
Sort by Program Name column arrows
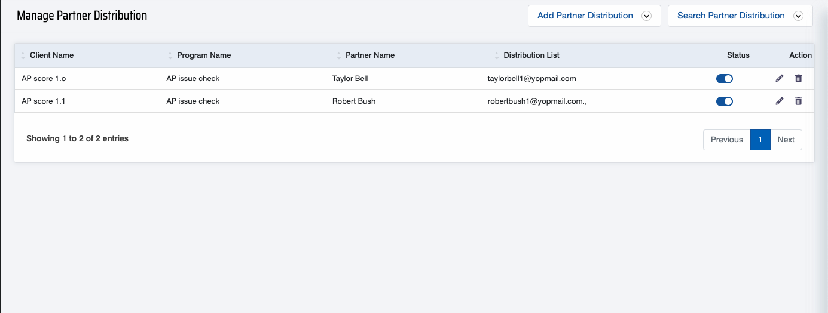click(170, 55)
